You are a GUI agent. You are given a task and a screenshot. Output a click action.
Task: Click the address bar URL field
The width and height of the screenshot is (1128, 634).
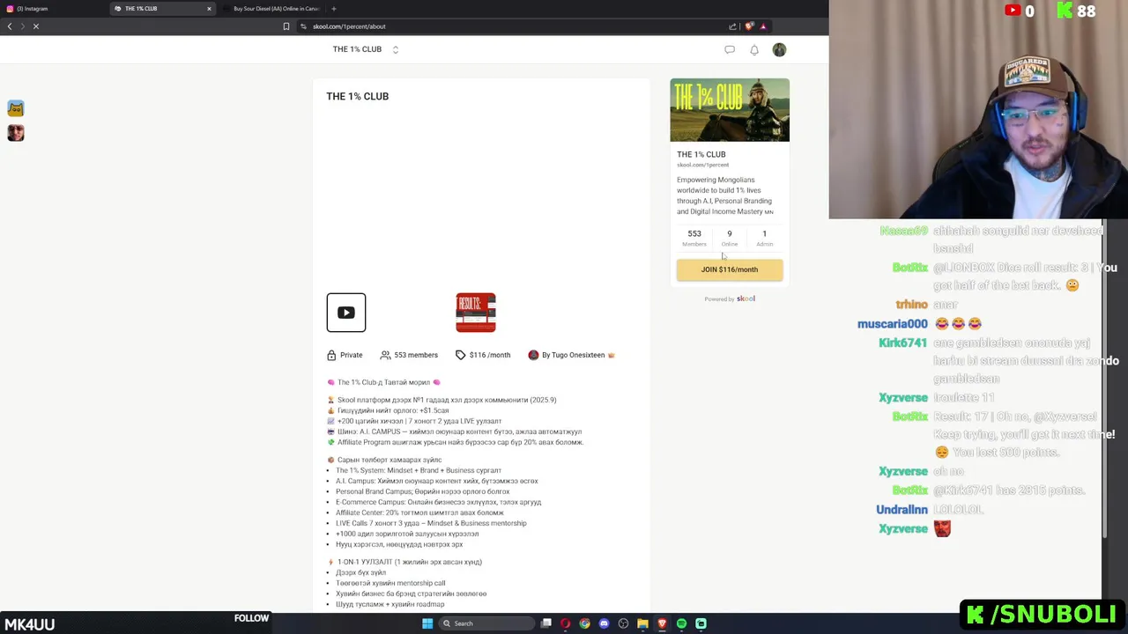click(x=520, y=26)
